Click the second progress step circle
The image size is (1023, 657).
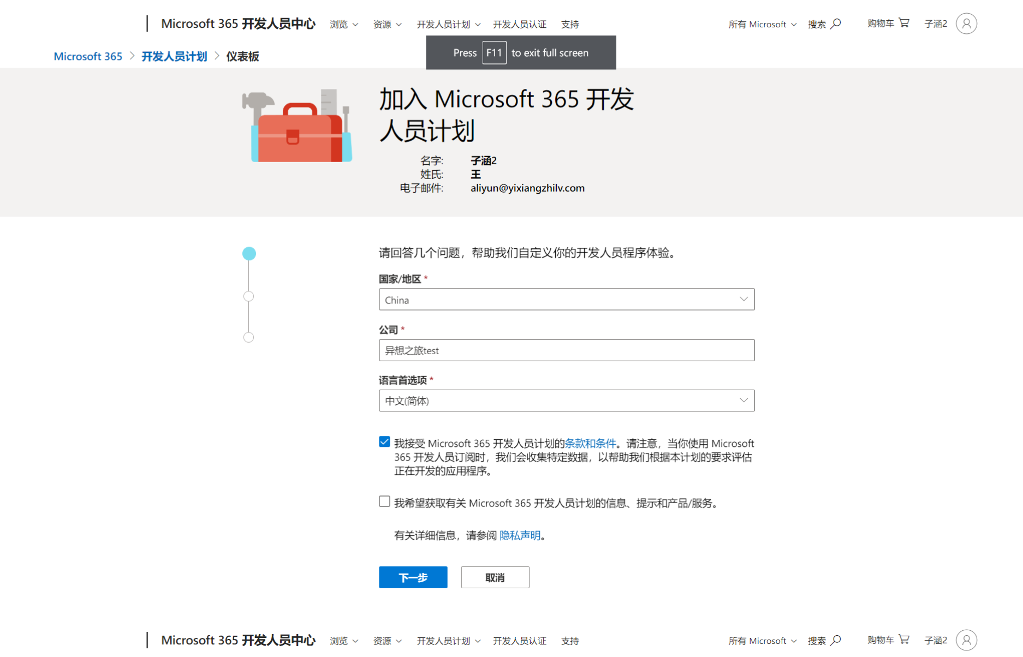tap(248, 296)
